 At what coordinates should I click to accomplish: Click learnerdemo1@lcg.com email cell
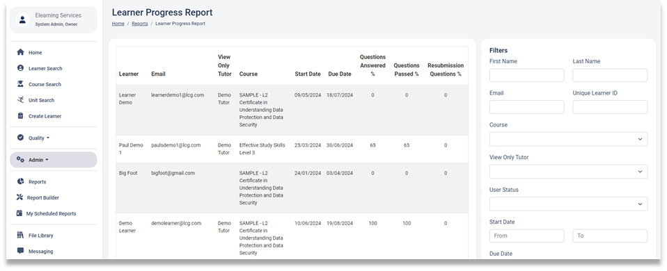coord(178,95)
